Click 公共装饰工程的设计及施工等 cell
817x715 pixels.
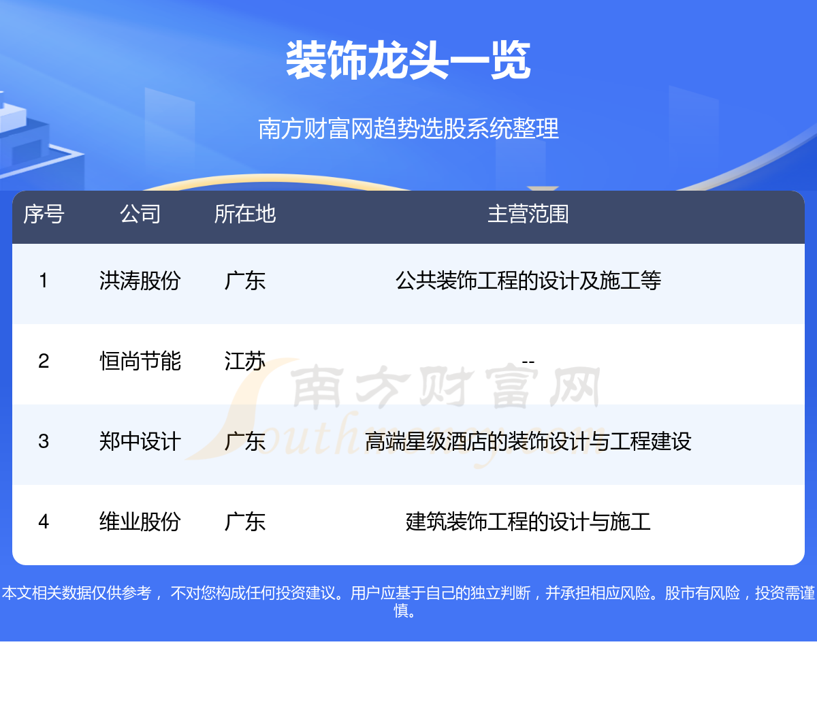tap(528, 281)
